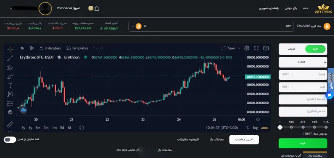Select the brush drawing tool

pos(10,77)
